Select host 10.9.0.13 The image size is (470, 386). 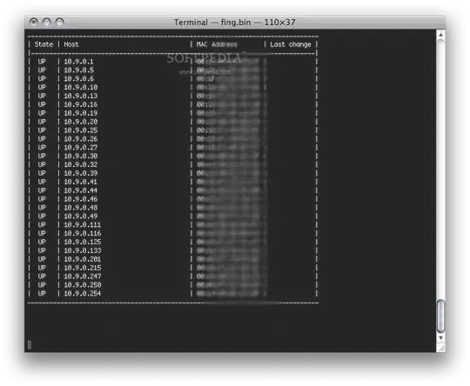[81, 96]
